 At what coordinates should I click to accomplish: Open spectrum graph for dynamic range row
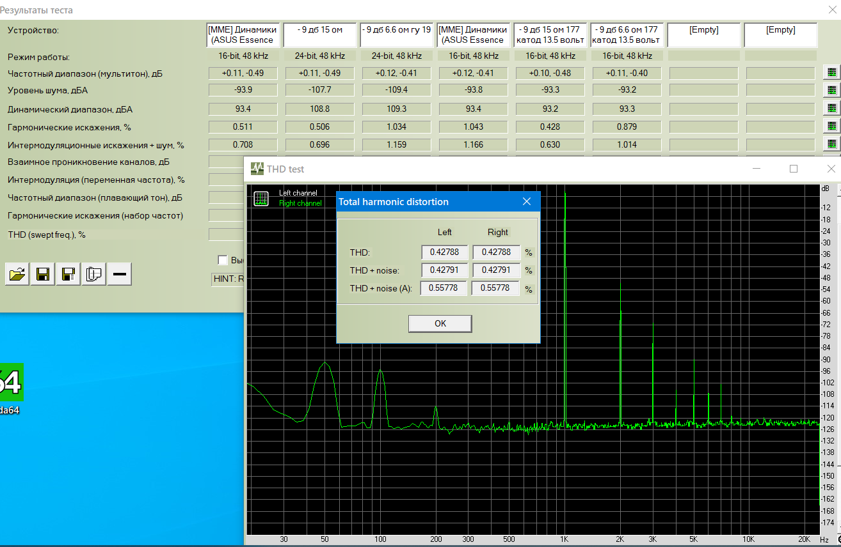coord(832,109)
